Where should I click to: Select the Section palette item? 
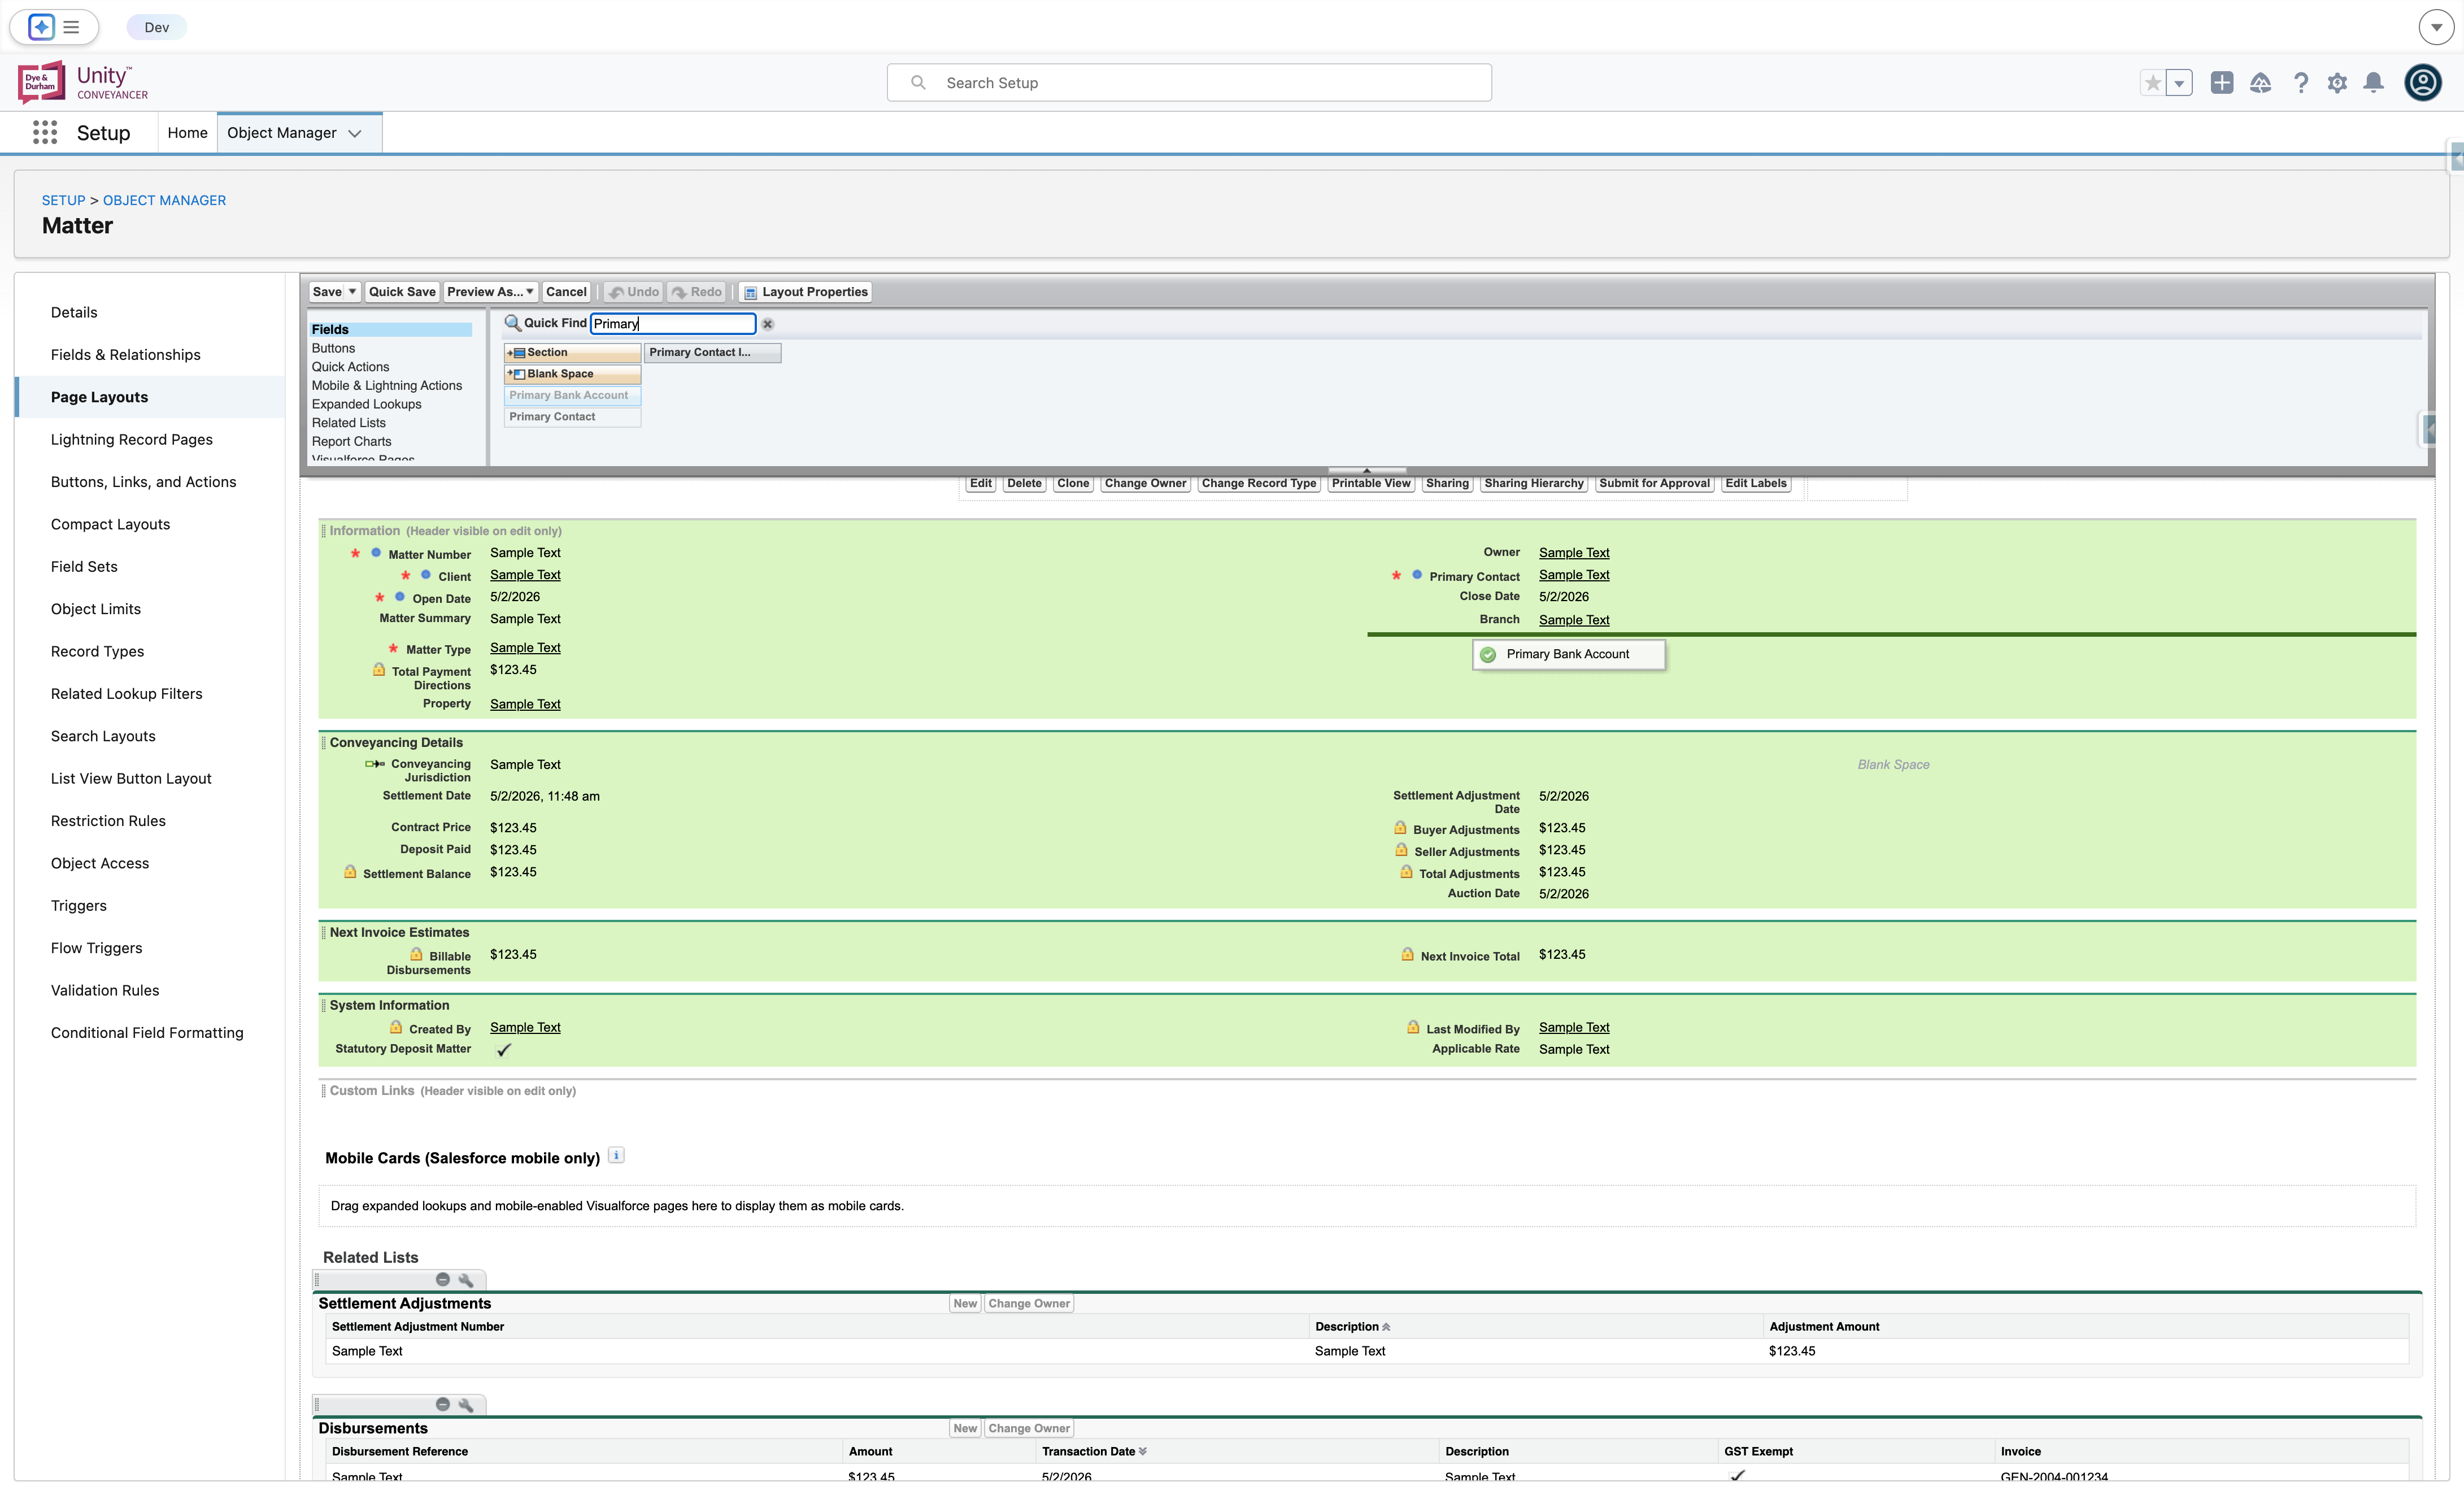click(x=572, y=353)
